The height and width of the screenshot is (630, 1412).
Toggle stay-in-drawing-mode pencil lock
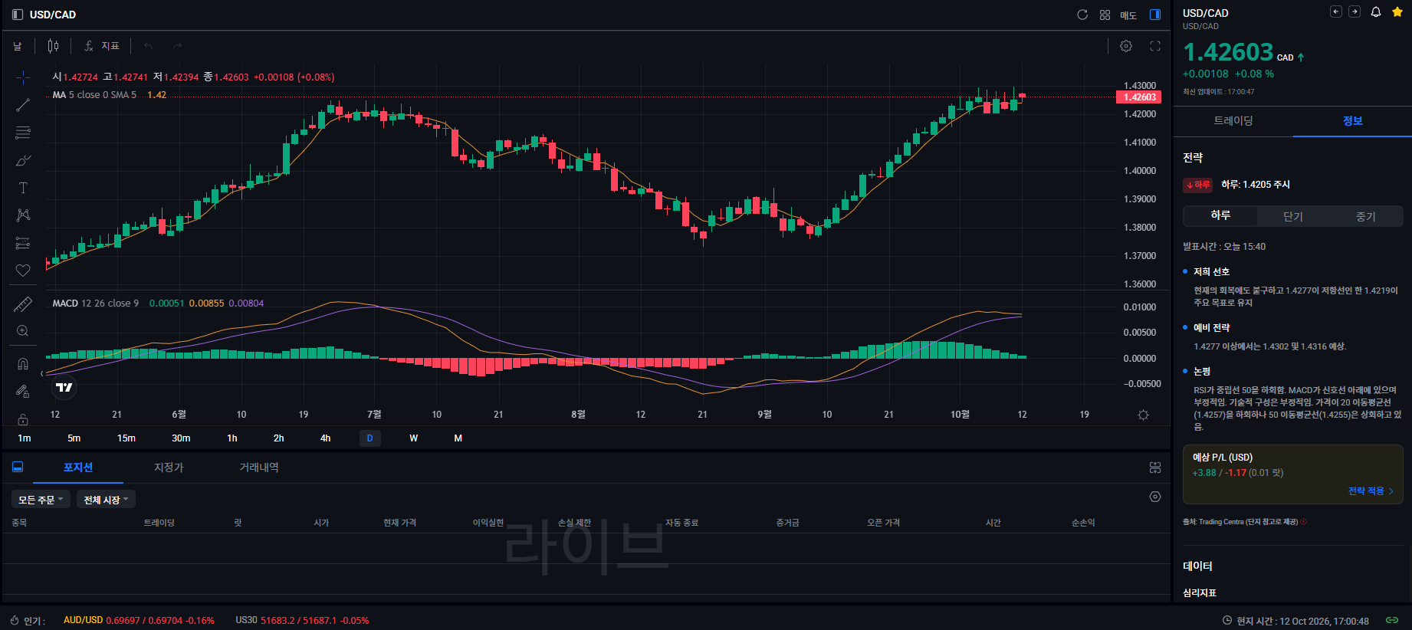[23, 392]
